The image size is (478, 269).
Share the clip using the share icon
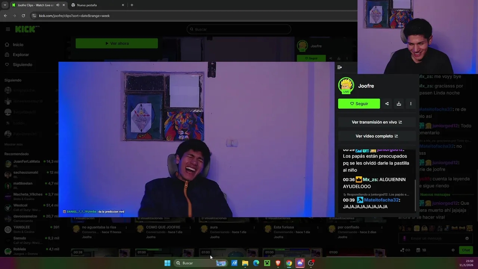point(387,104)
